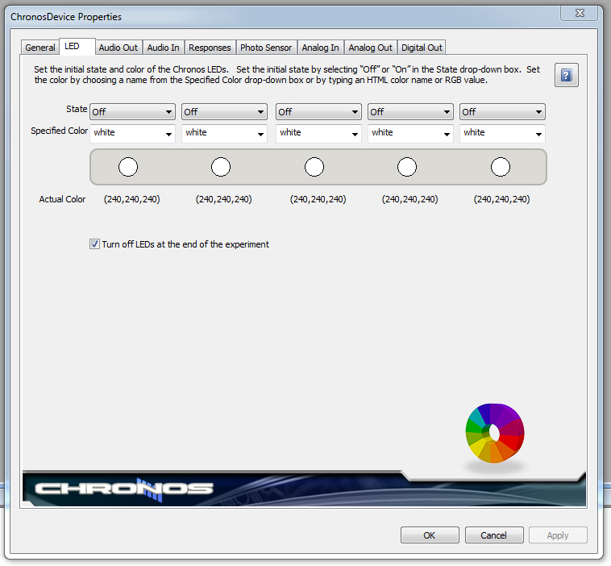
Task: Switch to the Digital Out tab
Action: 422,48
